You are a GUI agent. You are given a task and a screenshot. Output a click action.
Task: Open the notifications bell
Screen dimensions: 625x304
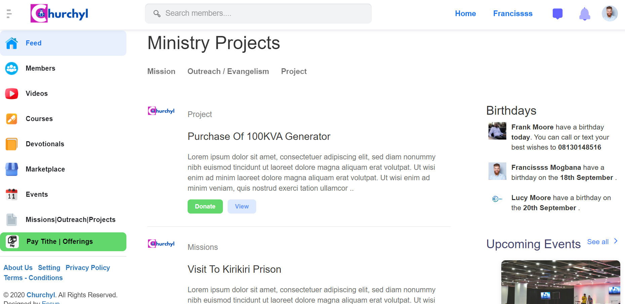[585, 14]
